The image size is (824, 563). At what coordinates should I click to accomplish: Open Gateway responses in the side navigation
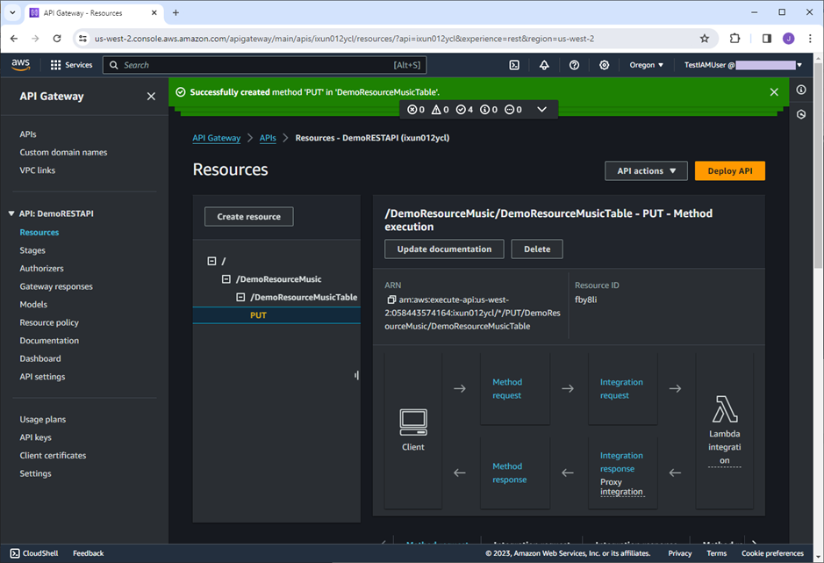pos(56,286)
